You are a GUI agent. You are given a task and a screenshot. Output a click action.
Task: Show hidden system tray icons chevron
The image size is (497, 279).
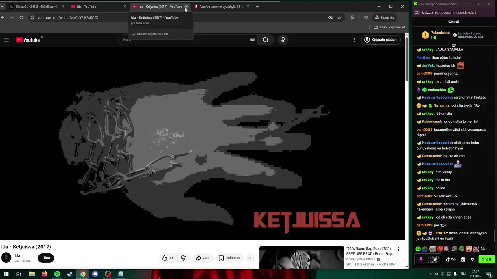click(x=430, y=274)
